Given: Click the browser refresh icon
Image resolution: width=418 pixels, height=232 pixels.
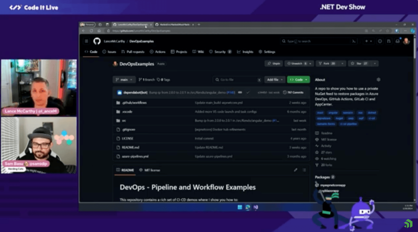Looking at the screenshot, I should (91, 31).
